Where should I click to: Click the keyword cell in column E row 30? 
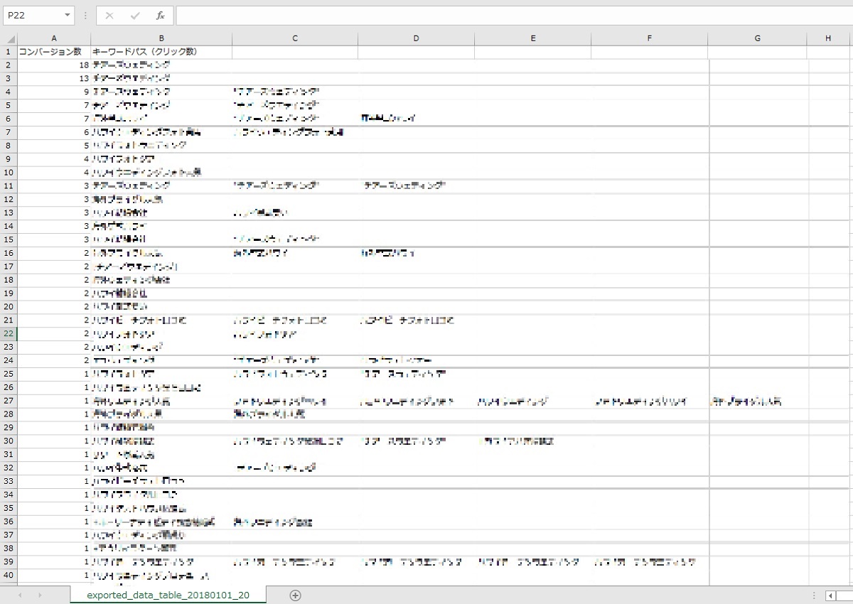[533, 441]
